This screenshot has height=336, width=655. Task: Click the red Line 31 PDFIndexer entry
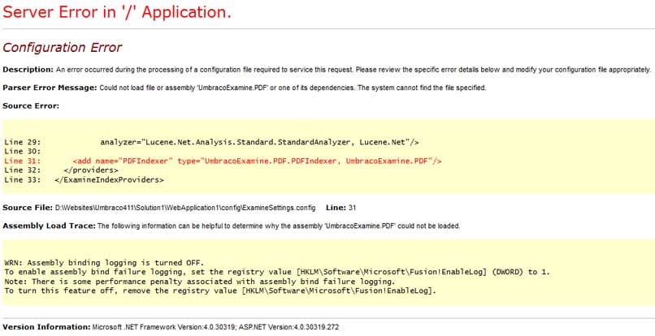(223, 162)
